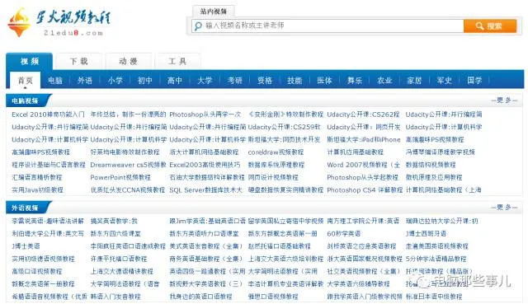Open the 医体 category in the nav bar
The width and height of the screenshot is (528, 304).
pos(324,81)
